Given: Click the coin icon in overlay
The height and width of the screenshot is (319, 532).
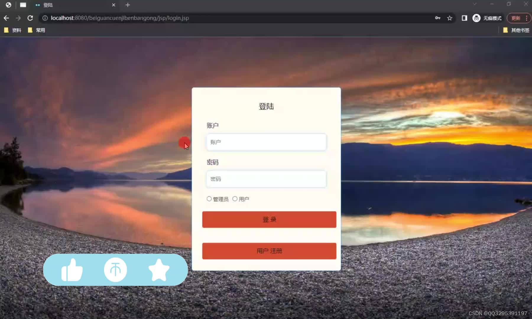Looking at the screenshot, I should 116,270.
